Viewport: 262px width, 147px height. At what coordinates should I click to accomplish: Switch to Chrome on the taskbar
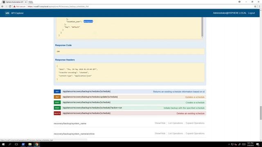point(36,144)
